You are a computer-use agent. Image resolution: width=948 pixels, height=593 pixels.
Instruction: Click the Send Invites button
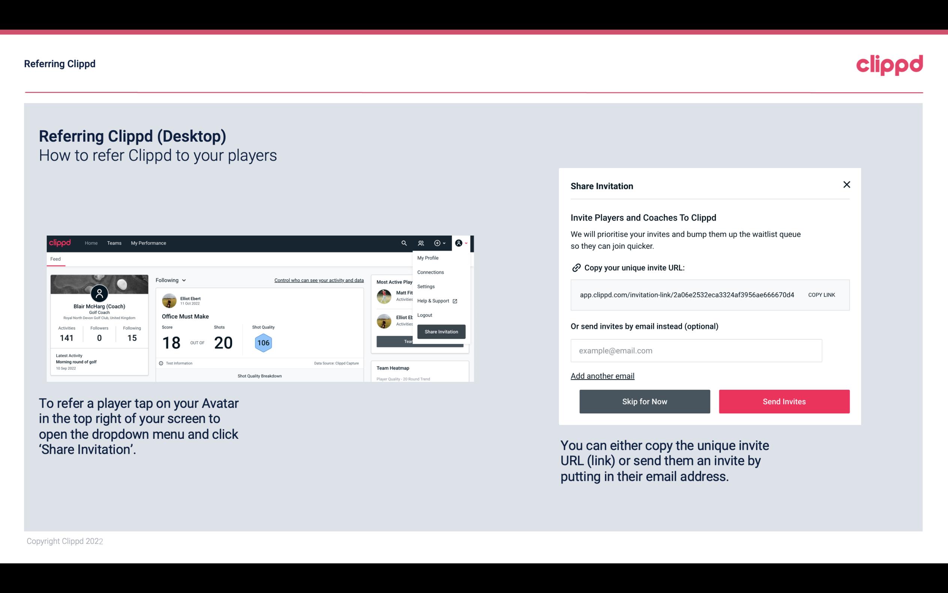(783, 401)
